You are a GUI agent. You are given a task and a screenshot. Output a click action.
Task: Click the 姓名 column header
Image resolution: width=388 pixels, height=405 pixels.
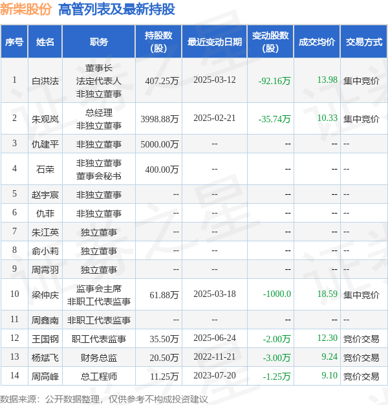[45, 41]
